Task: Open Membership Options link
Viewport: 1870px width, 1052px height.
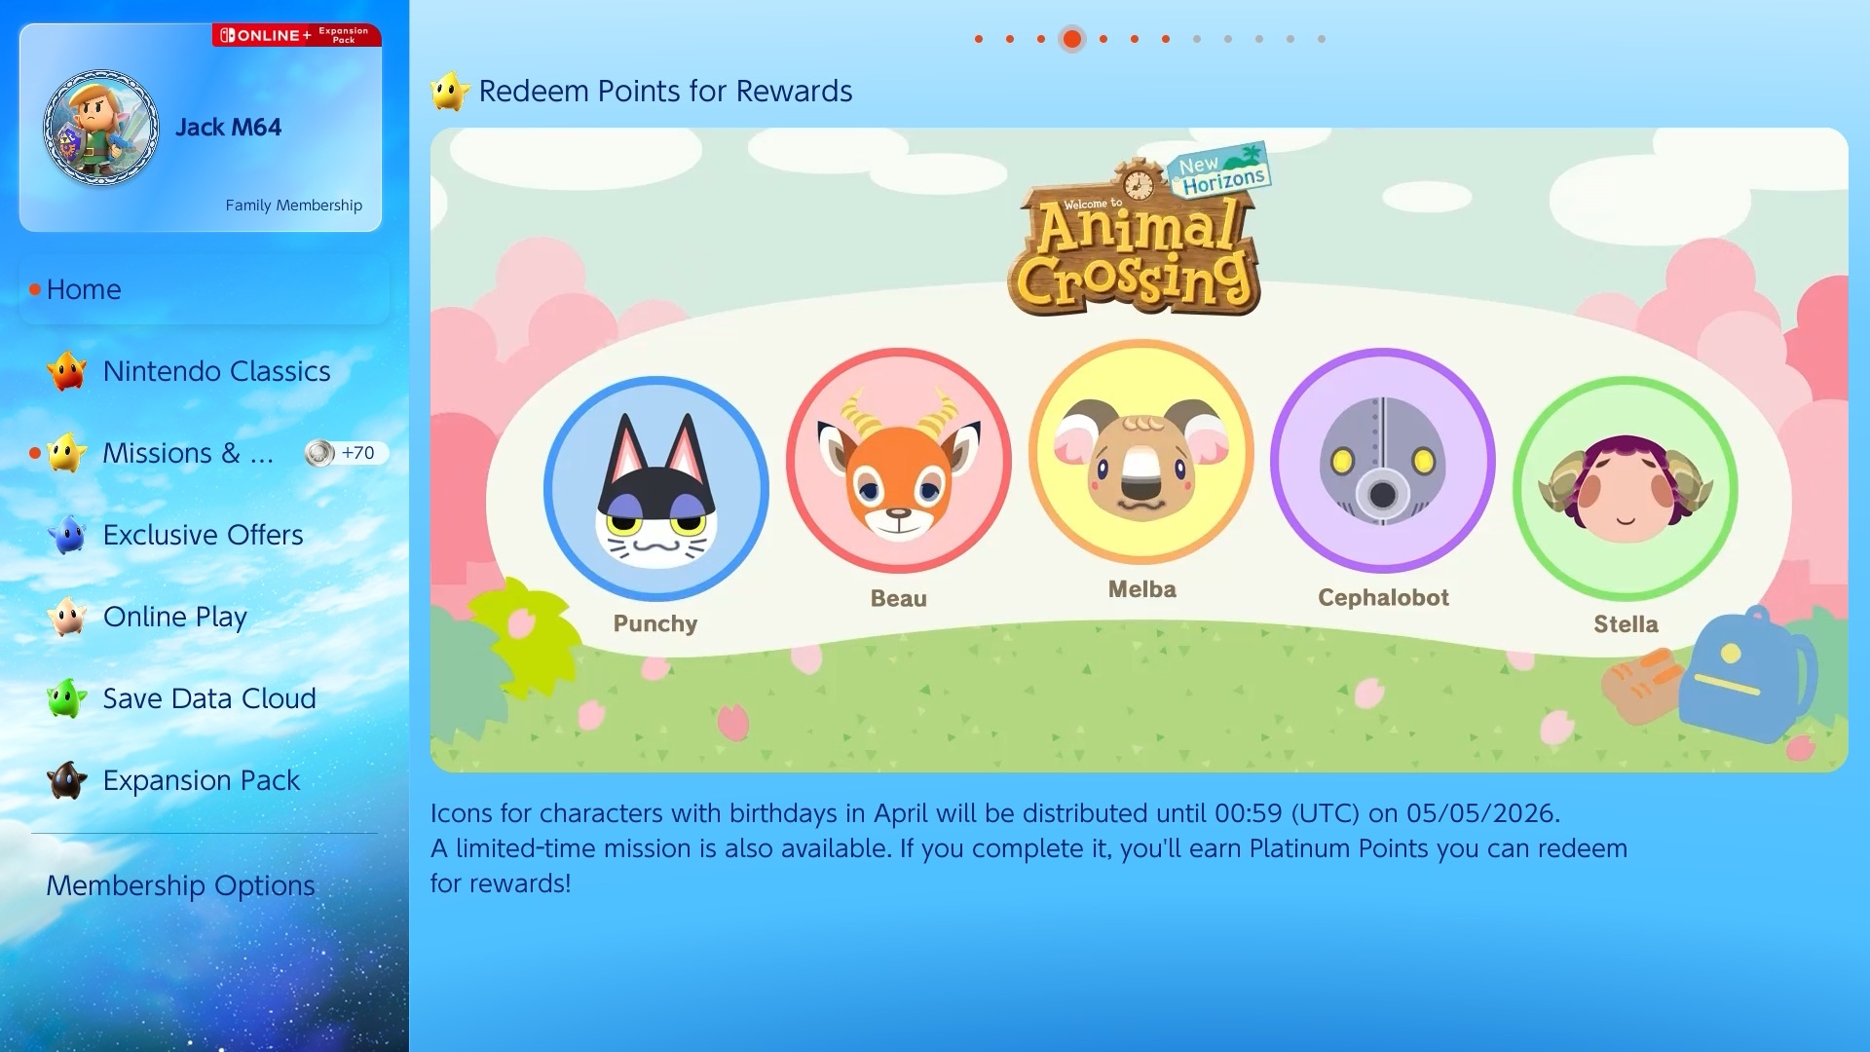Action: [180, 885]
